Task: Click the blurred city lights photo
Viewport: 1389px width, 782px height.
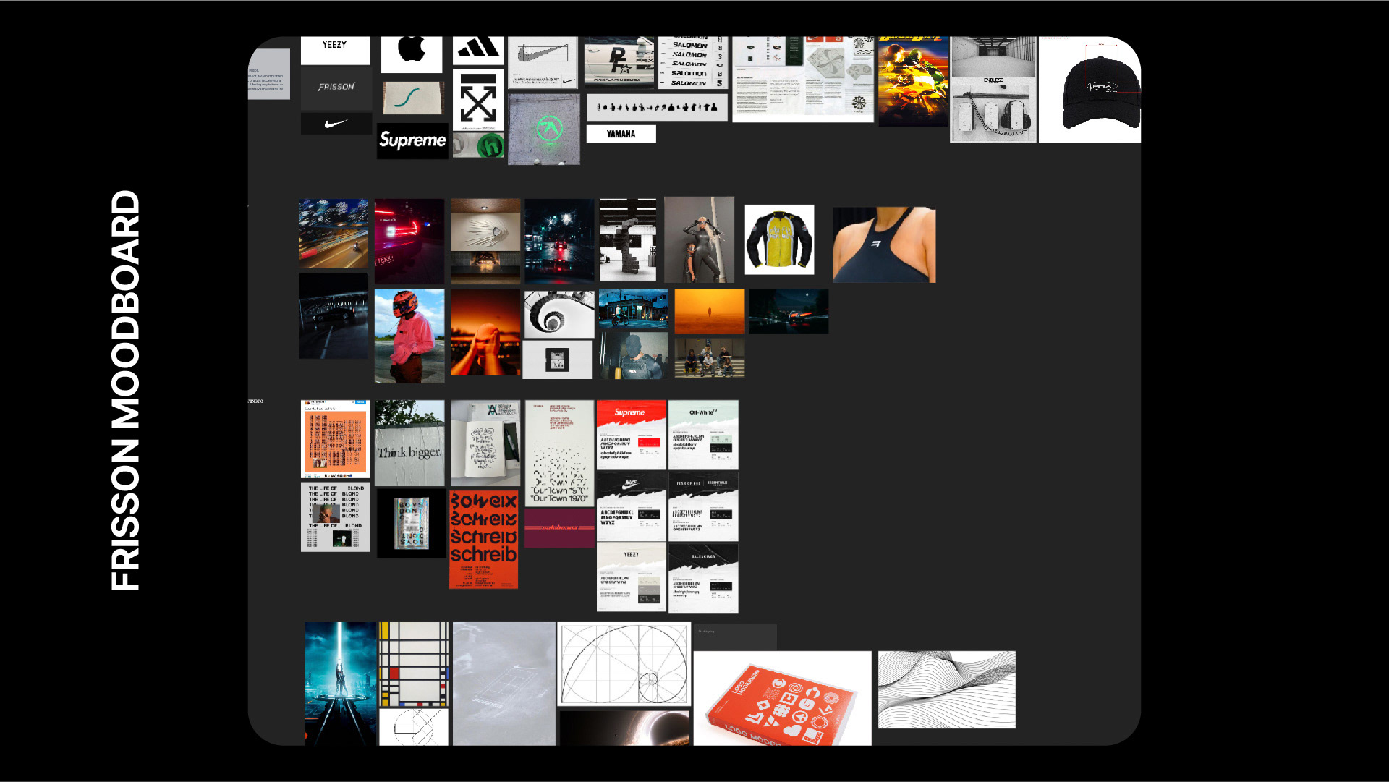Action: 334,234
